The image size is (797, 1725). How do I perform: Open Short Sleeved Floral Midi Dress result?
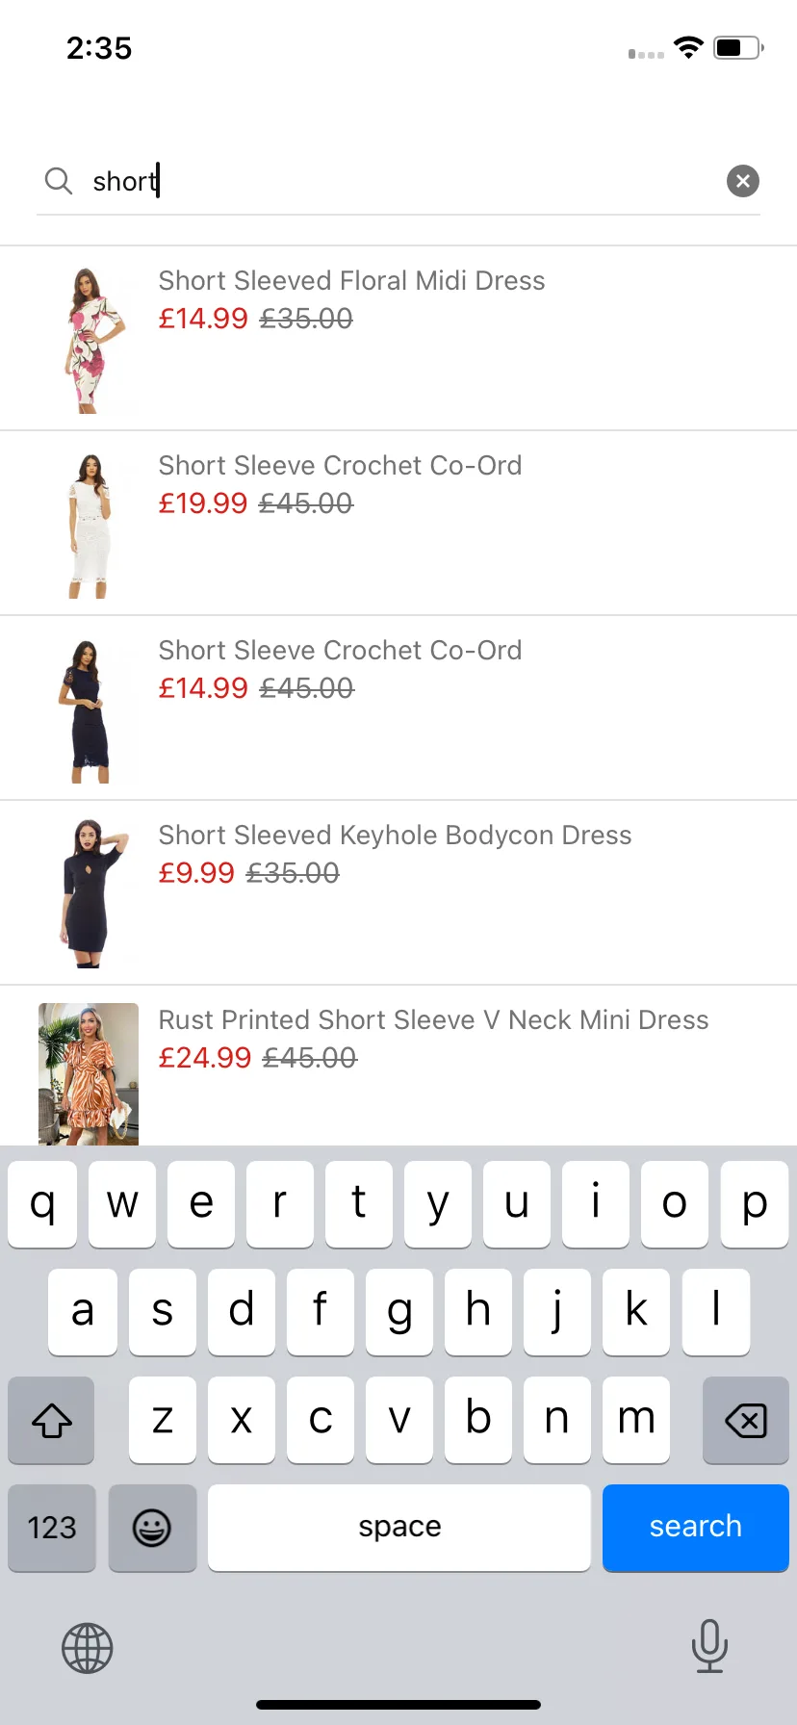(351, 281)
